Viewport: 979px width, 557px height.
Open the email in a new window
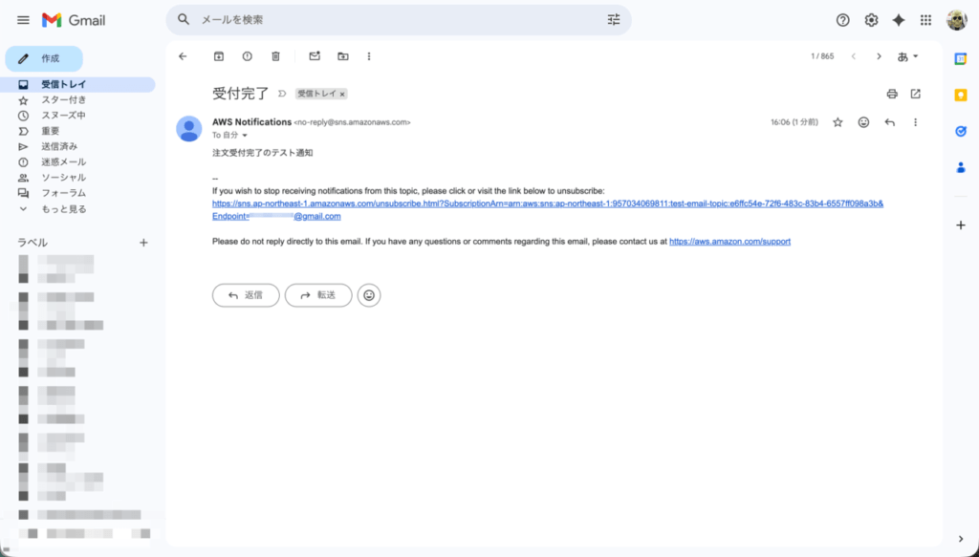(x=916, y=94)
